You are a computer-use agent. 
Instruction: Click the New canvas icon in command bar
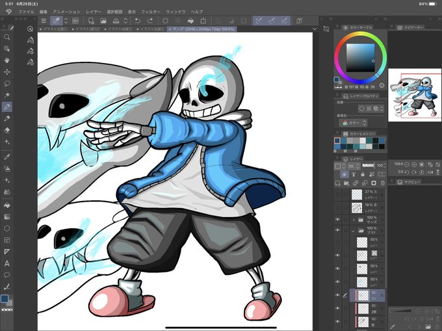click(x=91, y=21)
